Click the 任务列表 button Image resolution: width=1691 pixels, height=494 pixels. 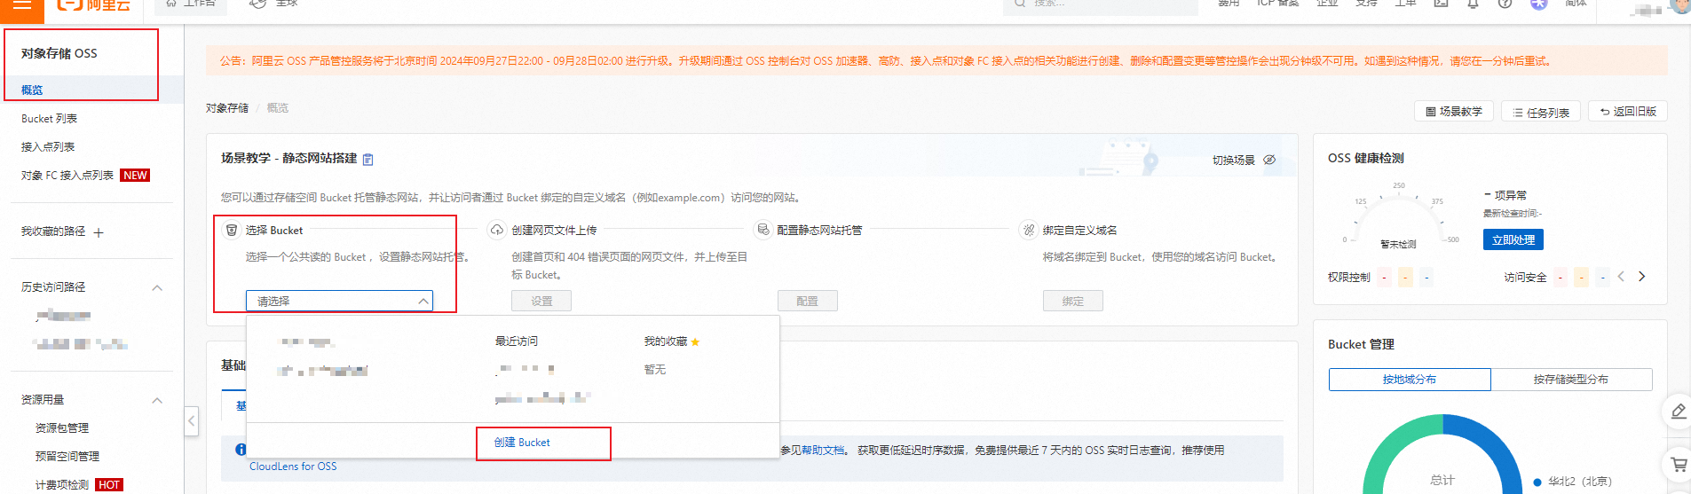click(1541, 112)
